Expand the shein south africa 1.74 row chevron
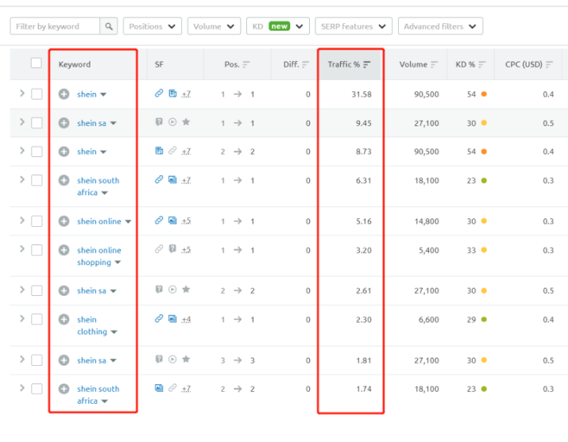This screenshot has height=442, width=568. (x=22, y=388)
